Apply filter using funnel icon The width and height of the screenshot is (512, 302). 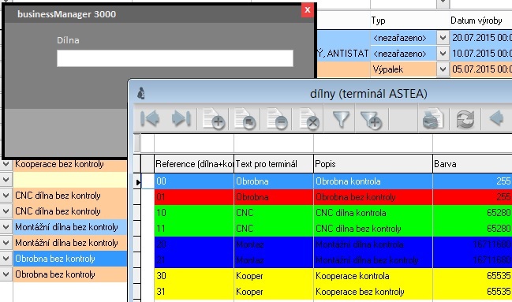pos(341,119)
